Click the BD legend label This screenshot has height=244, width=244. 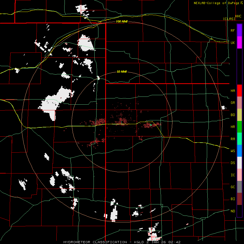point(233,115)
